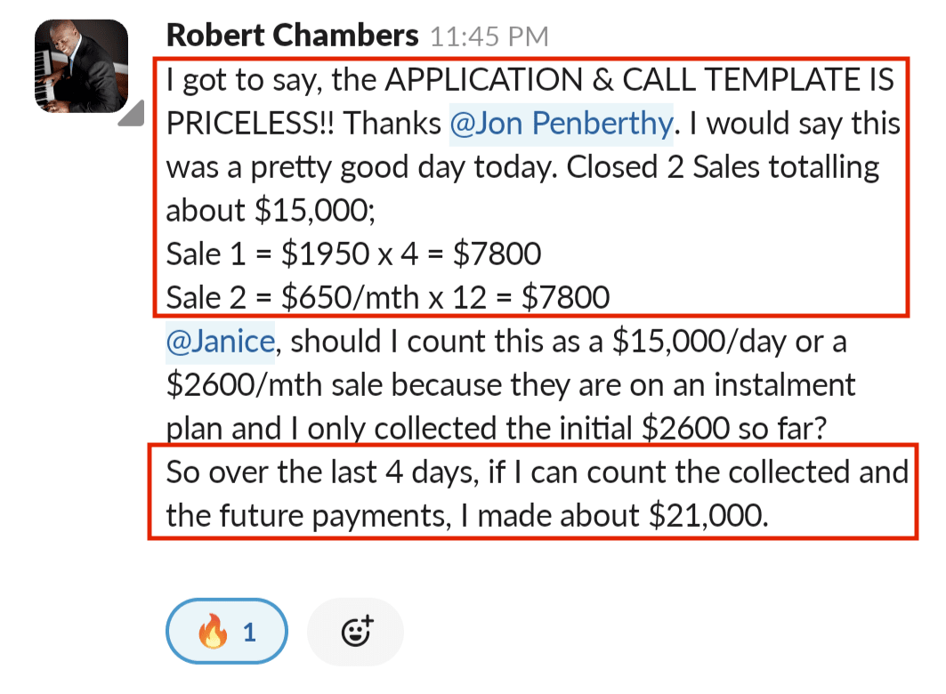Open Robert Chambers' profile picture
Image resolution: width=946 pixels, height=694 pixels.
click(x=82, y=67)
